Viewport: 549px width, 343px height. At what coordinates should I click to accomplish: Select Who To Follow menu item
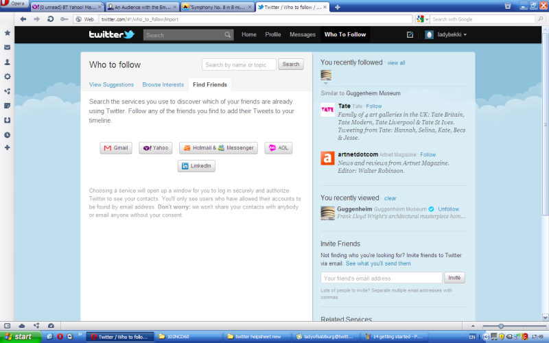pos(345,35)
